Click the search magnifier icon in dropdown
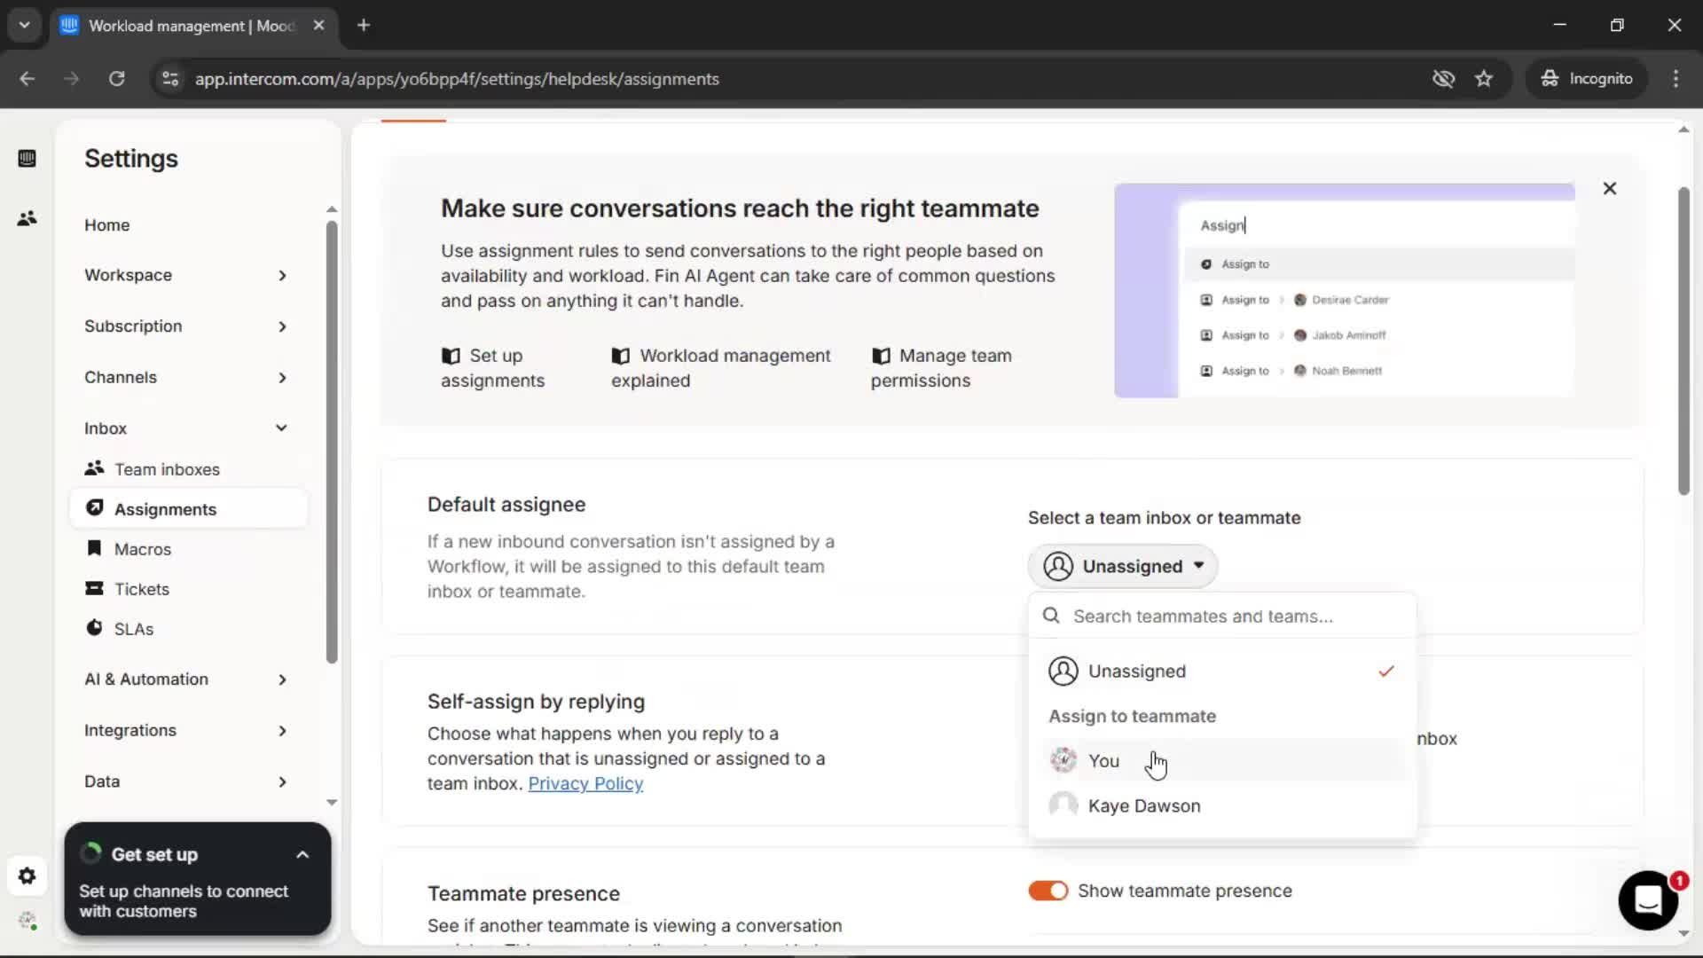The height and width of the screenshot is (958, 1703). (x=1051, y=616)
